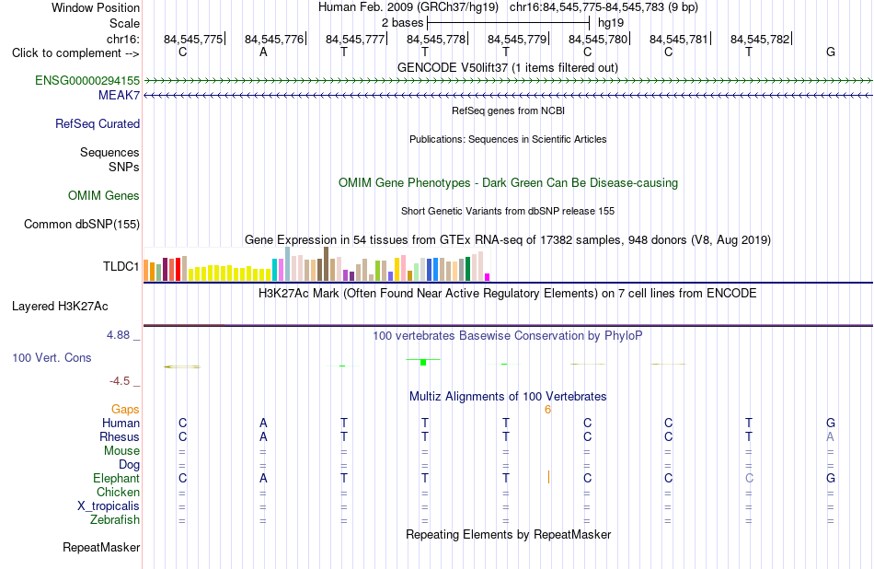Open the Layered H3K27Ac track label
The width and height of the screenshot is (874, 569).
point(60,307)
